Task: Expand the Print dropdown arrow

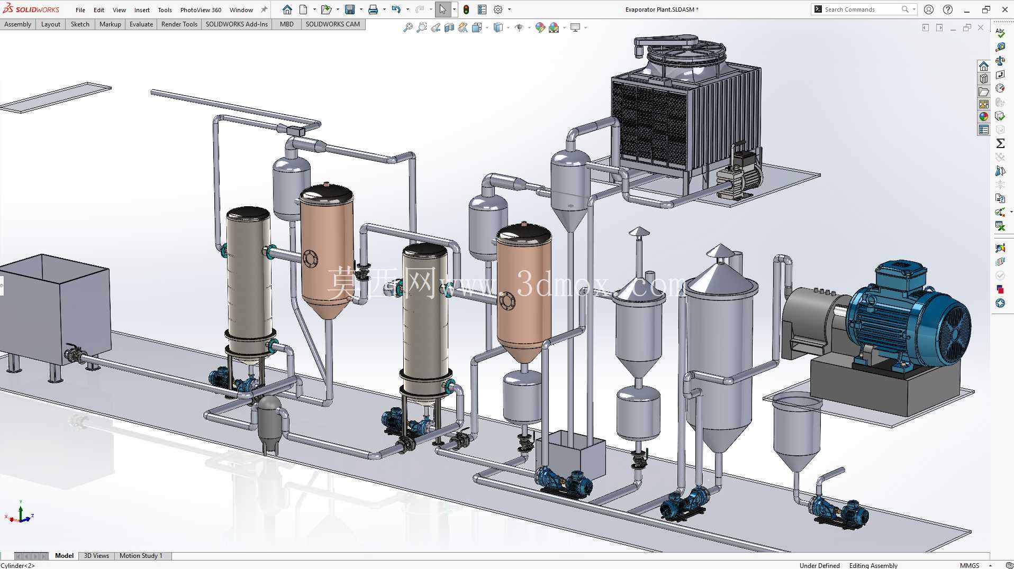Action: (384, 10)
